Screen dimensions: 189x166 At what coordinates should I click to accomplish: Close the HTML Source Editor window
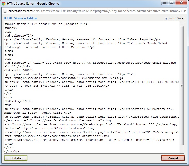coord(181,3)
